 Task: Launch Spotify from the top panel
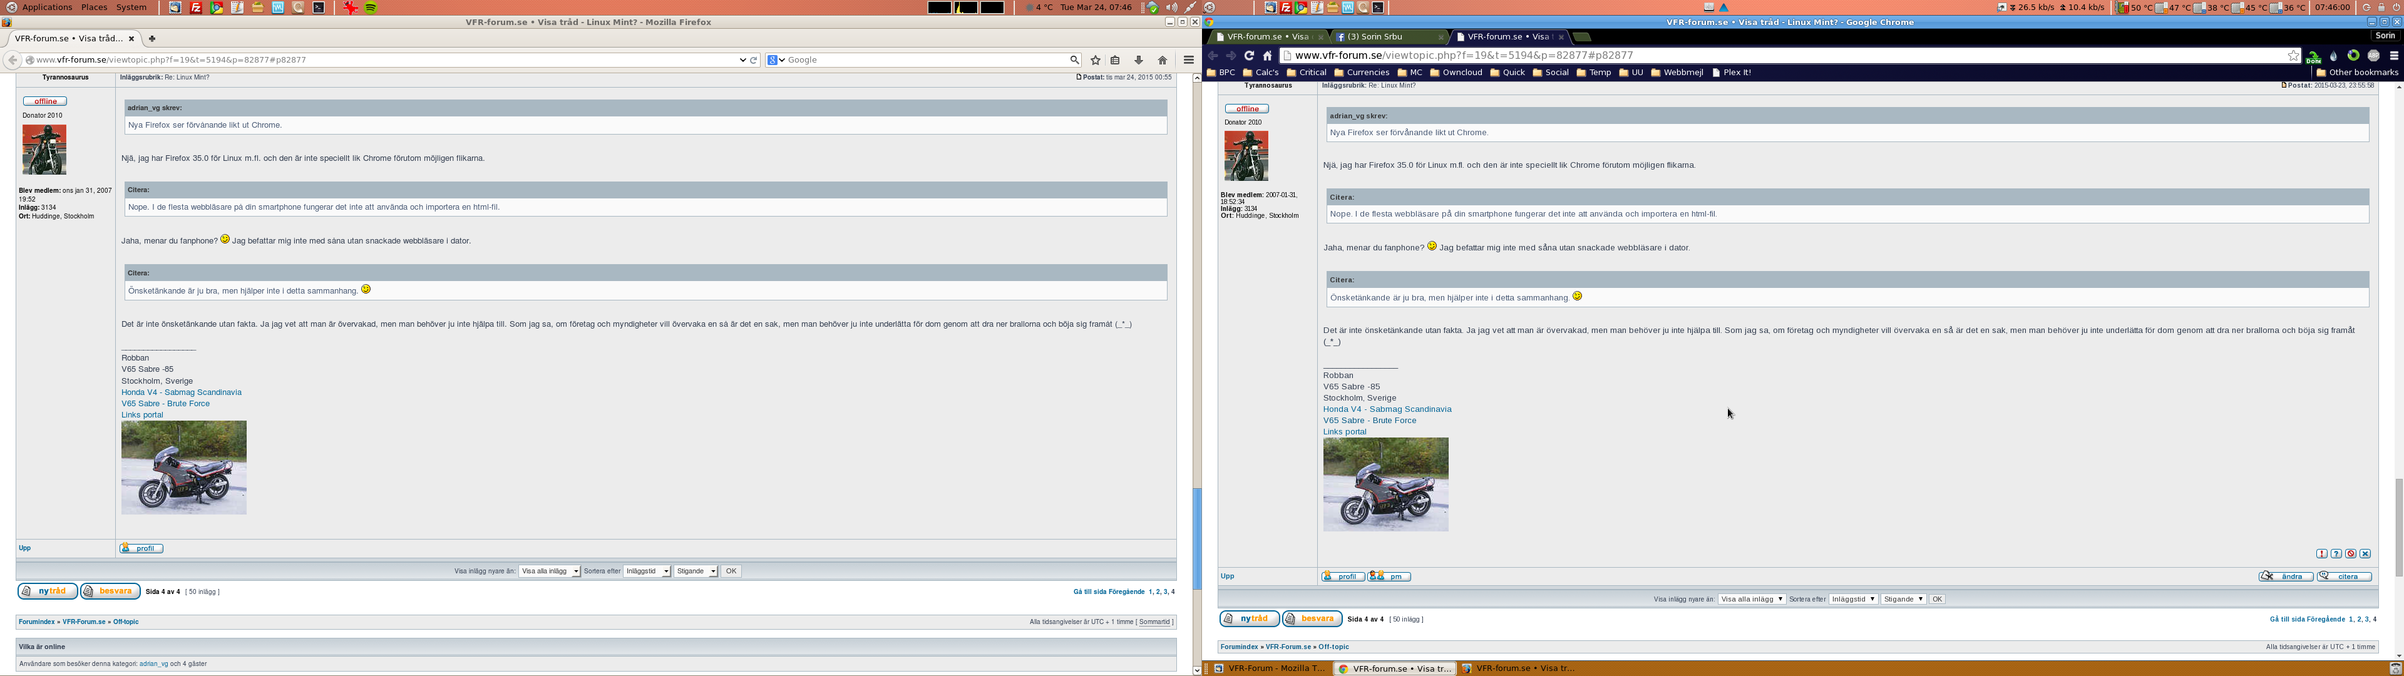pos(371,8)
